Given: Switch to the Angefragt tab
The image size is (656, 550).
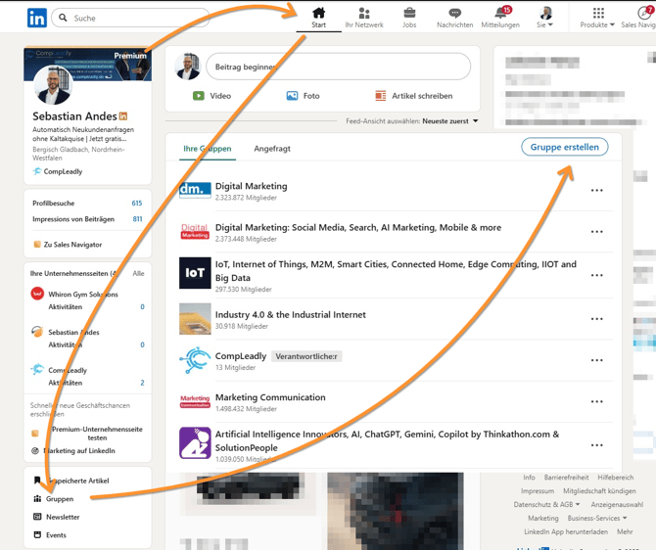Looking at the screenshot, I should pyautogui.click(x=272, y=149).
